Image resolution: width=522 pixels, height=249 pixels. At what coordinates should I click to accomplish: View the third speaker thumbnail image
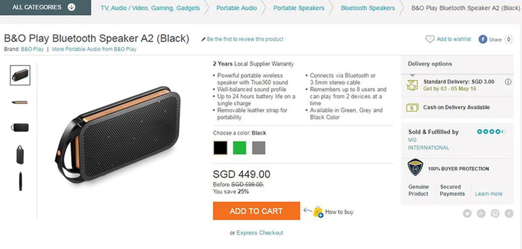(20, 127)
